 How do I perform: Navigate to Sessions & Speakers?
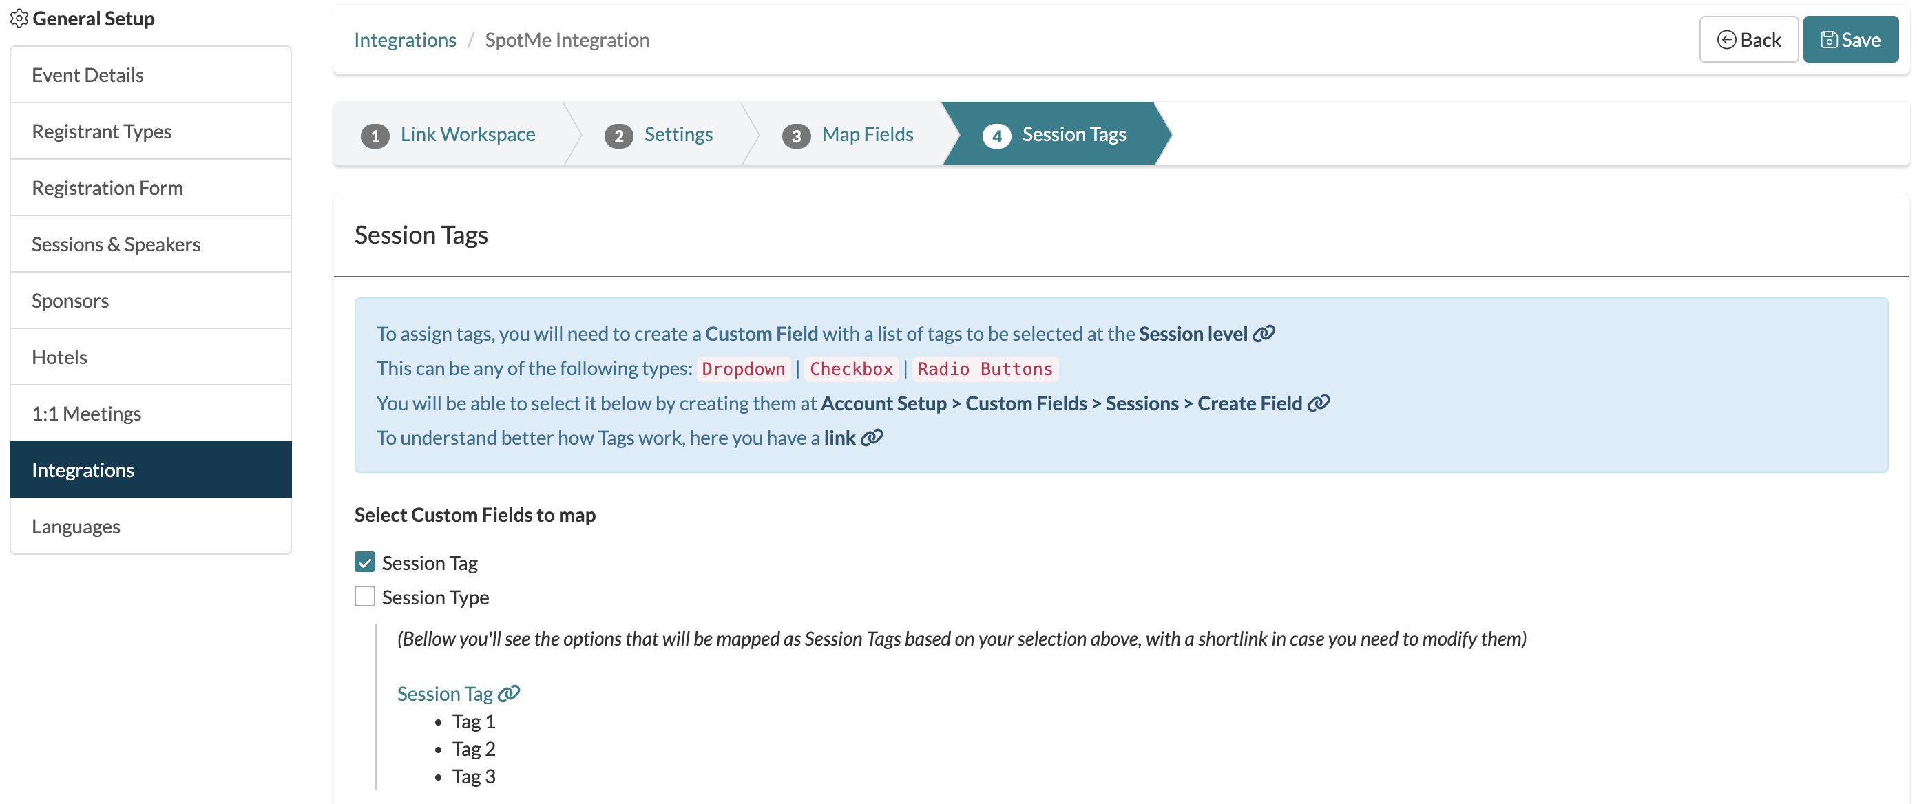pos(116,243)
